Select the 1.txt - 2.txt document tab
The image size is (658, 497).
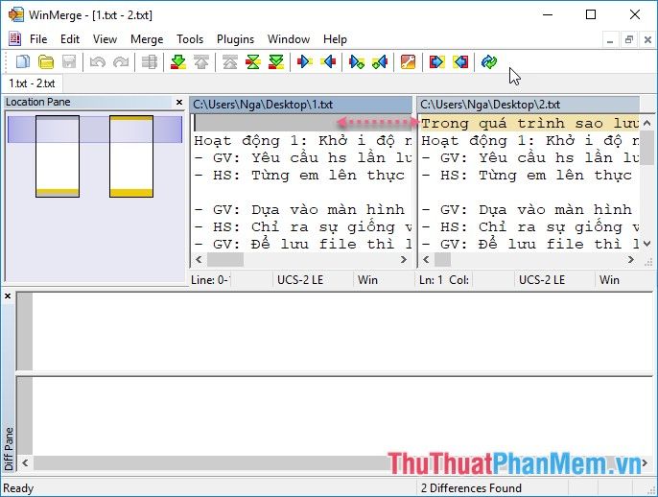tap(32, 83)
